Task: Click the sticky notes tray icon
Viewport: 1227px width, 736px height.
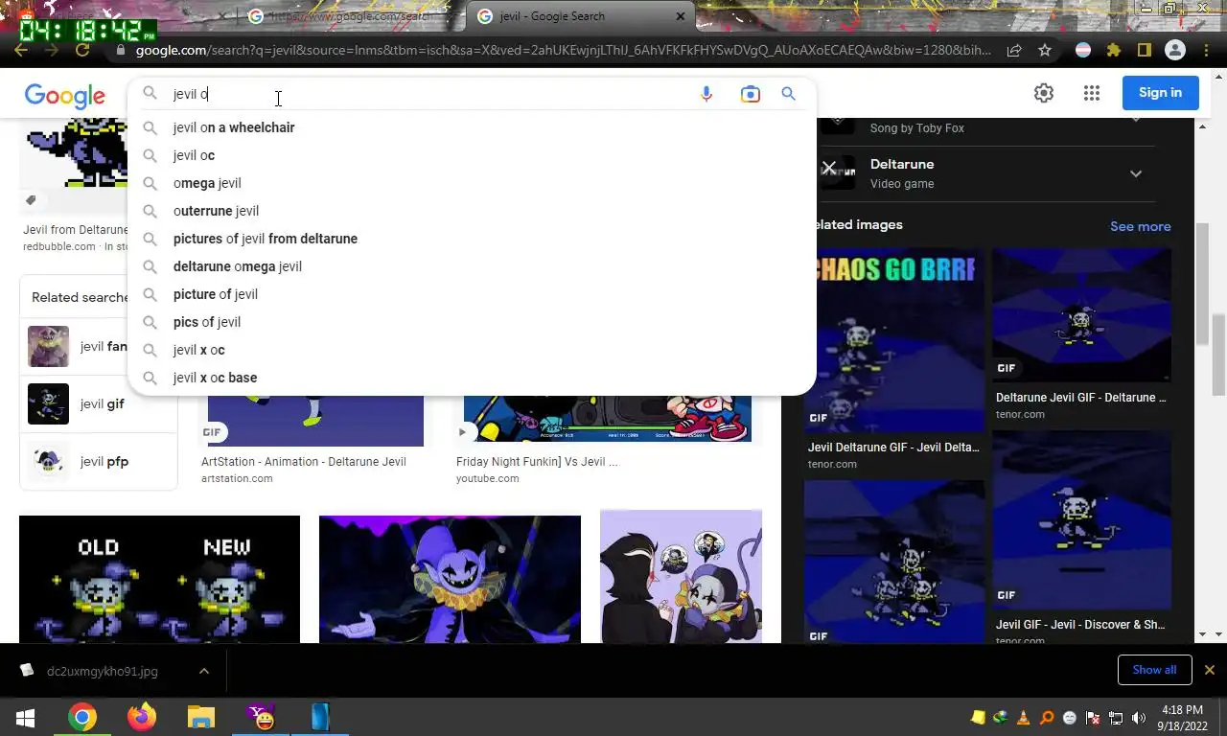Action: (978, 718)
